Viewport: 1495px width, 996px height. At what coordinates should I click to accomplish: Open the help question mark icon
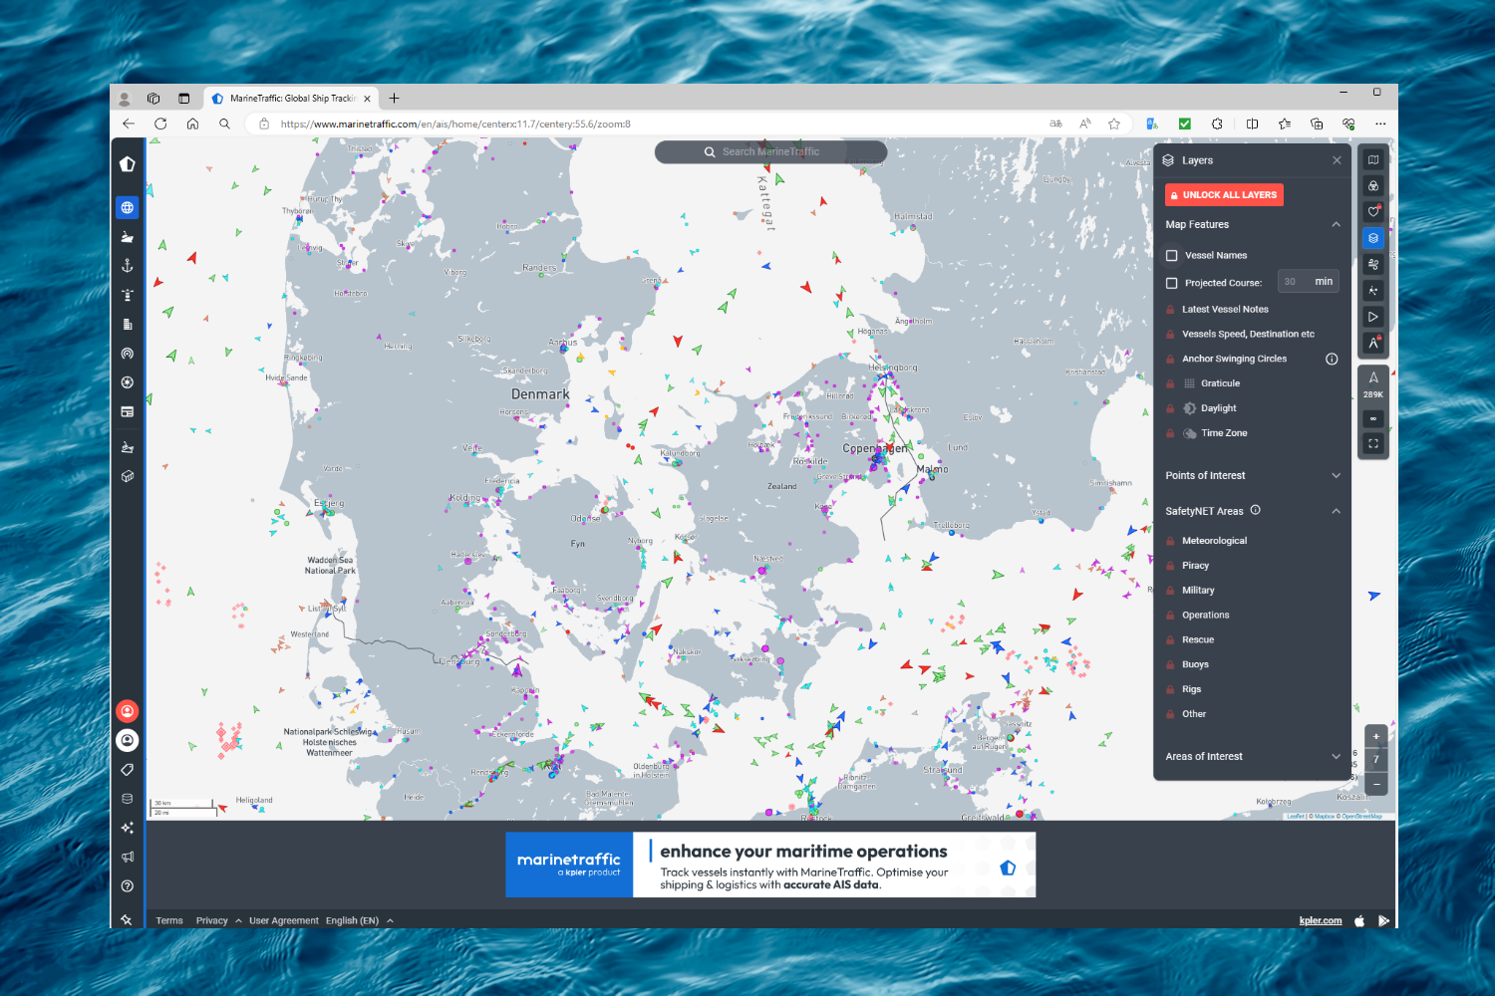(127, 885)
